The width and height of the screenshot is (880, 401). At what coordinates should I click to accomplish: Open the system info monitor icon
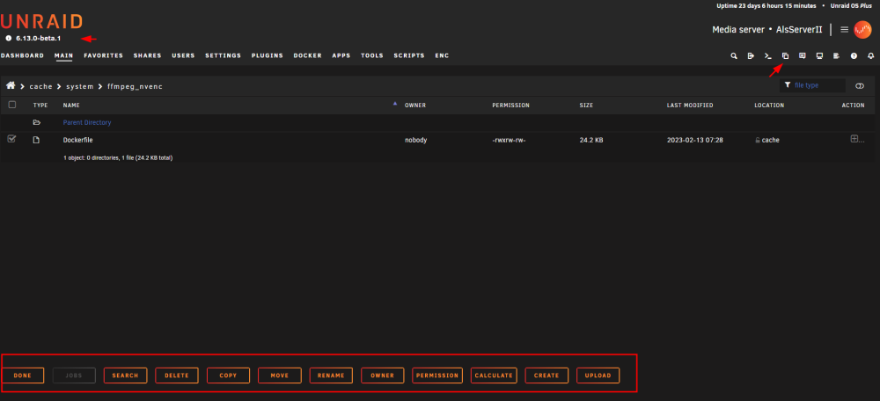click(819, 56)
